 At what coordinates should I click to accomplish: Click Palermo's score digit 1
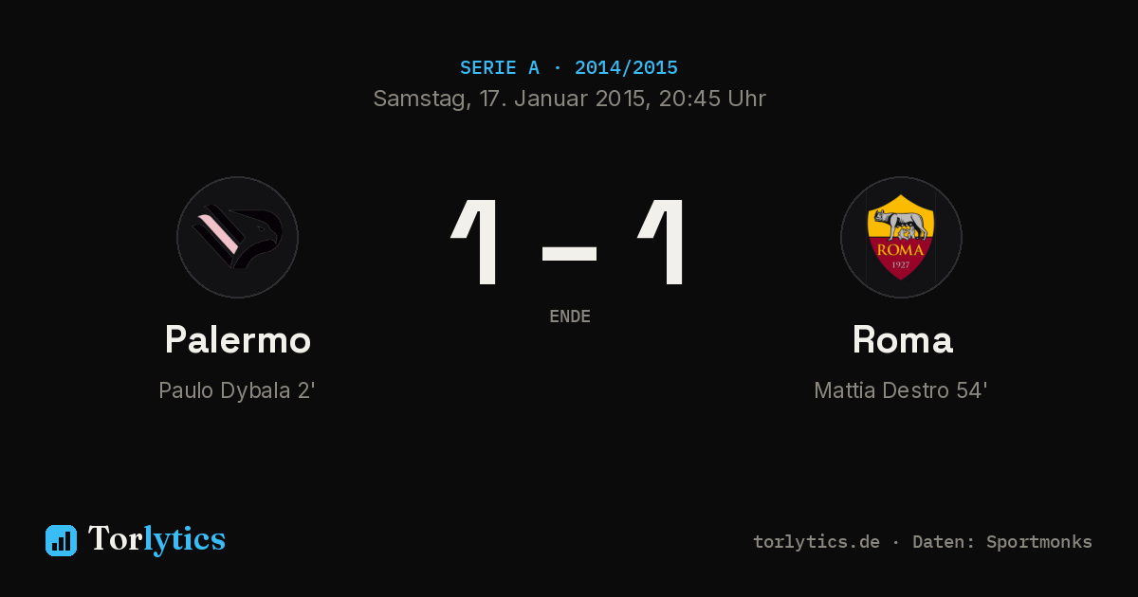coord(476,242)
